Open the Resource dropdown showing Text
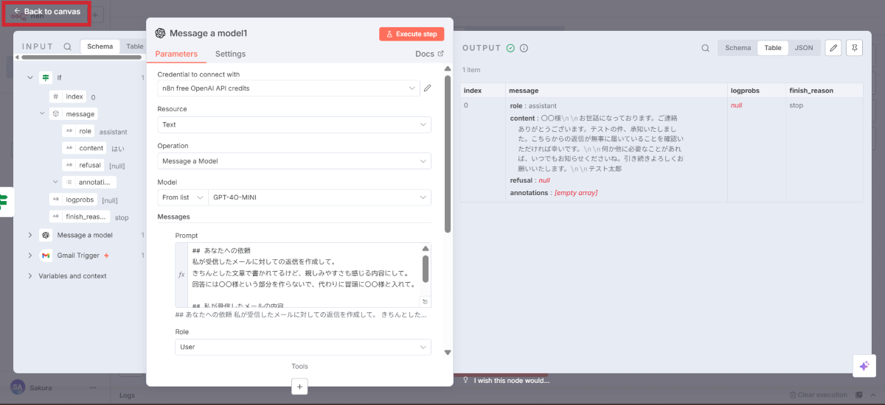This screenshot has width=885, height=405. point(294,124)
